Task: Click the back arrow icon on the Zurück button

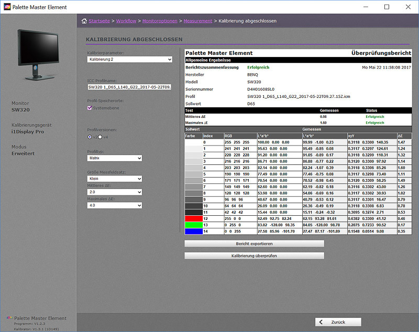Action: coord(321,322)
